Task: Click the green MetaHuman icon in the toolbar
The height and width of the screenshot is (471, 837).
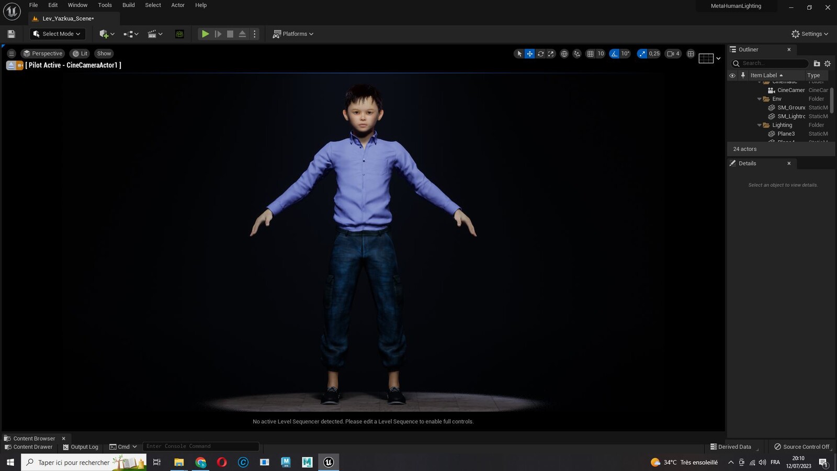Action: [179, 34]
